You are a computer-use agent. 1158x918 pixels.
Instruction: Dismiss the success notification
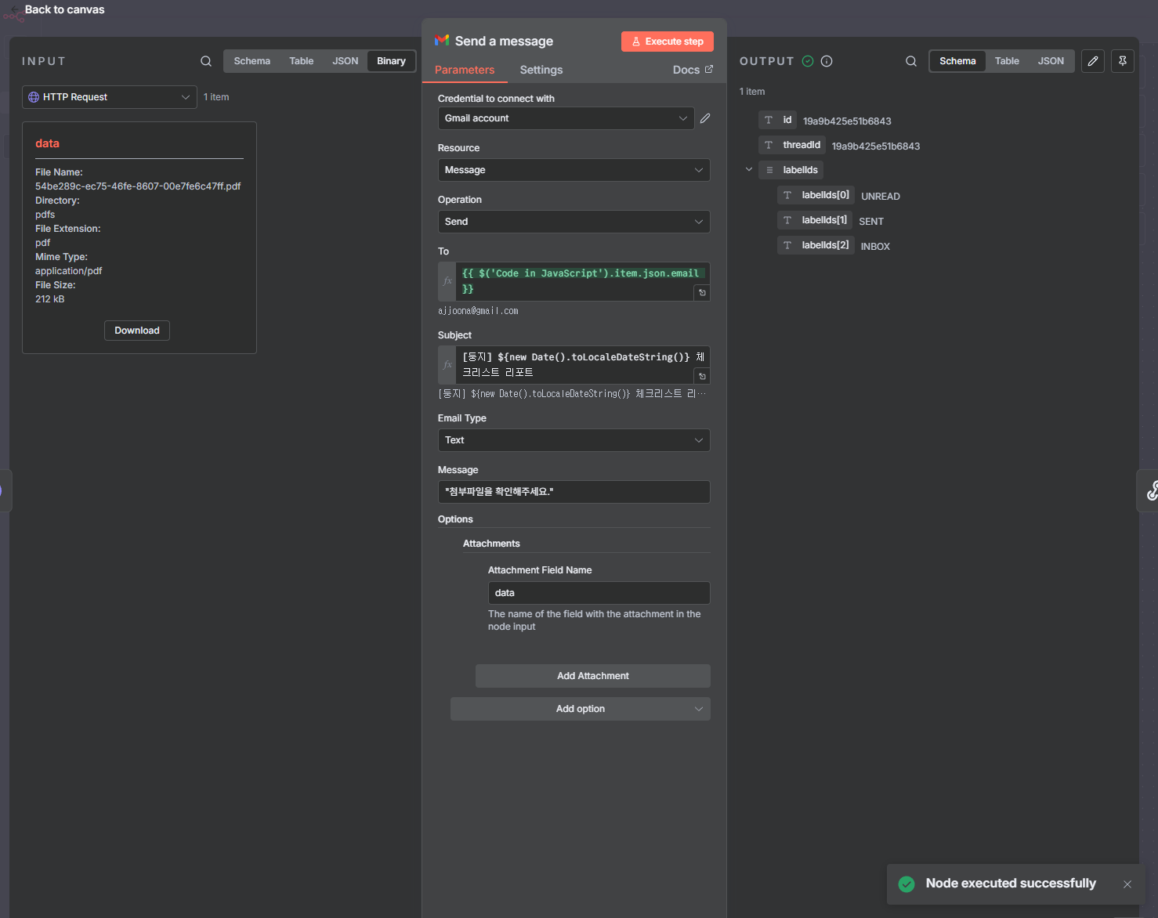[1127, 884]
